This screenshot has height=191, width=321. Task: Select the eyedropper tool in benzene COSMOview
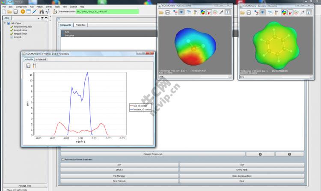[x=302, y=13]
